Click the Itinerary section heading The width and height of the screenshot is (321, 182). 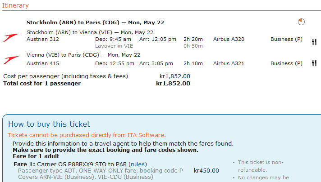click(15, 6)
